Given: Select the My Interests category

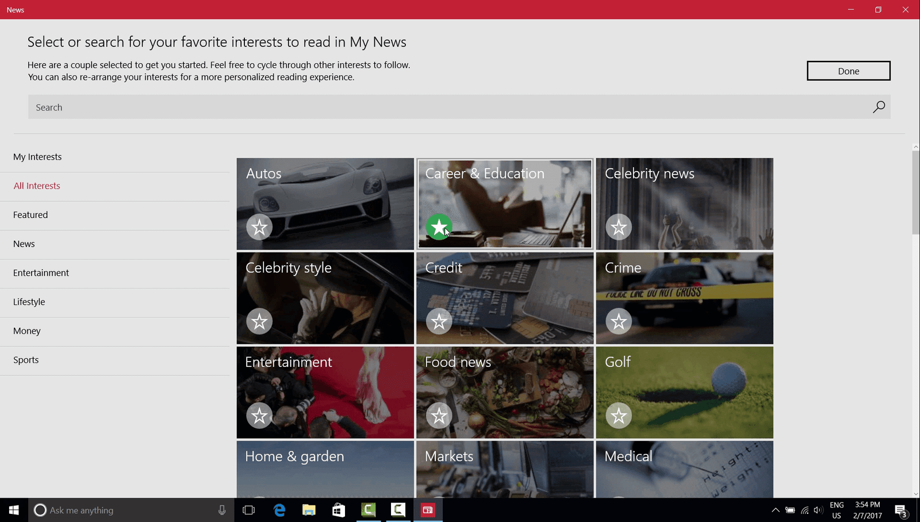Looking at the screenshot, I should click(37, 157).
